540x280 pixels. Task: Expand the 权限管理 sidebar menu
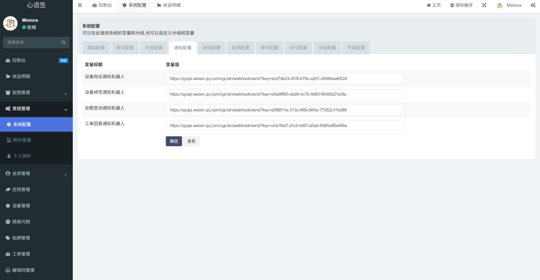(36, 93)
